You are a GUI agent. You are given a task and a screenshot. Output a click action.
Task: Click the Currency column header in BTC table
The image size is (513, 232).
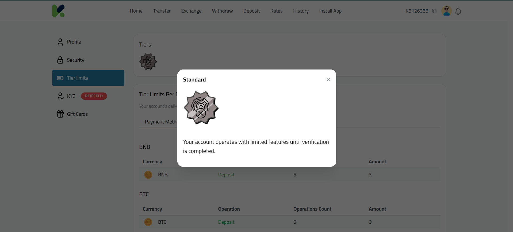[x=152, y=209]
